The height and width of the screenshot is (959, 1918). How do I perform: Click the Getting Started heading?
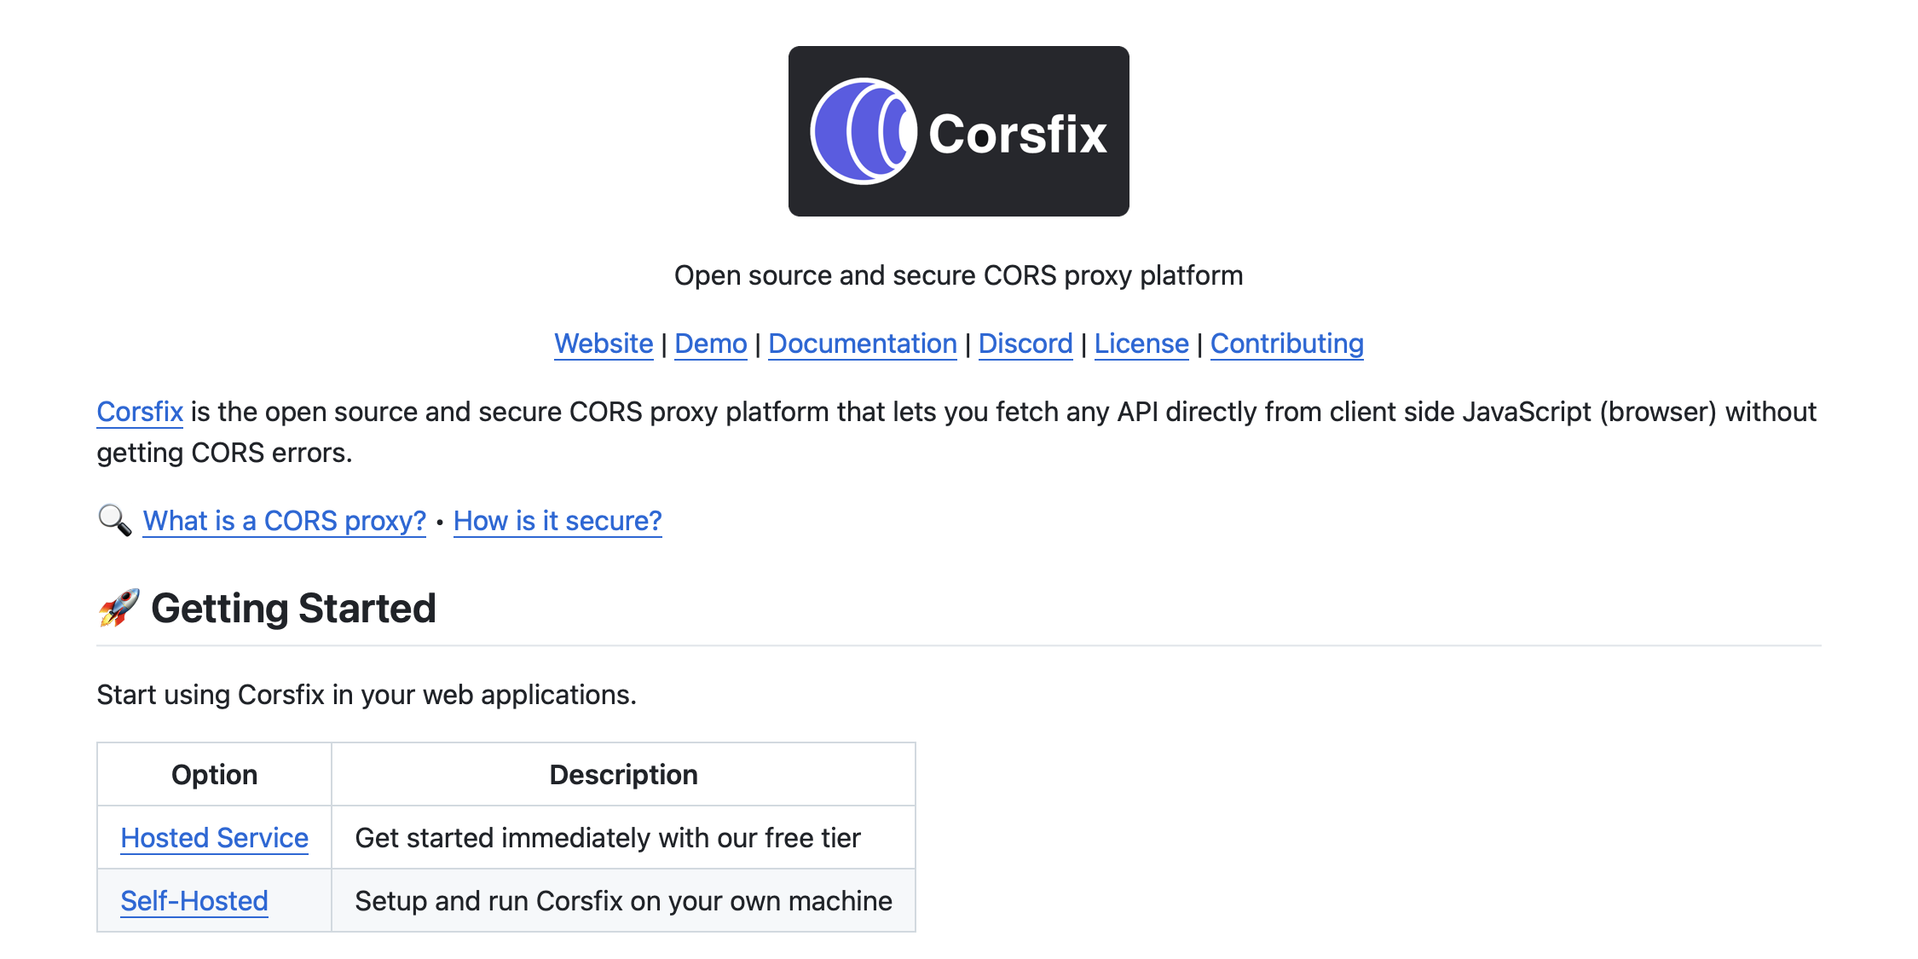tap(293, 609)
